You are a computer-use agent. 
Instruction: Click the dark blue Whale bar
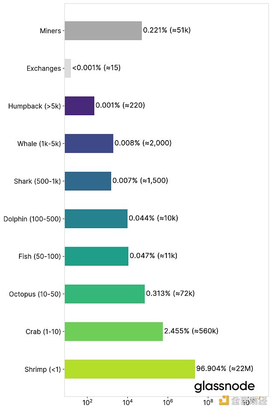pos(89,143)
